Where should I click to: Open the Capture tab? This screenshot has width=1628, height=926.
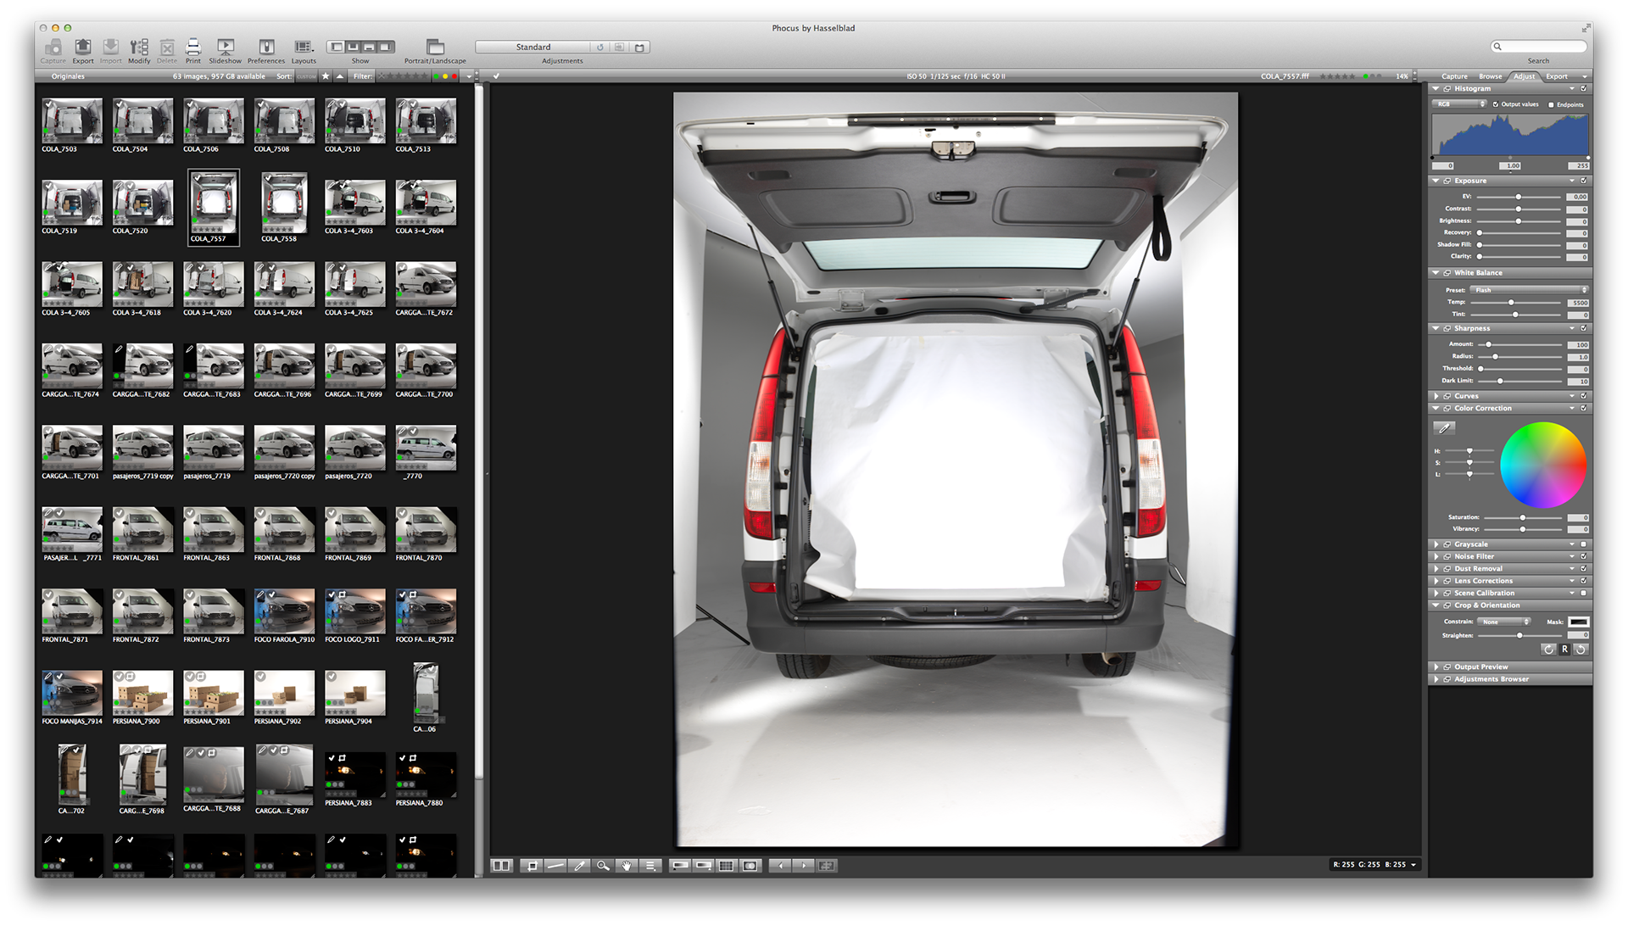click(1454, 76)
